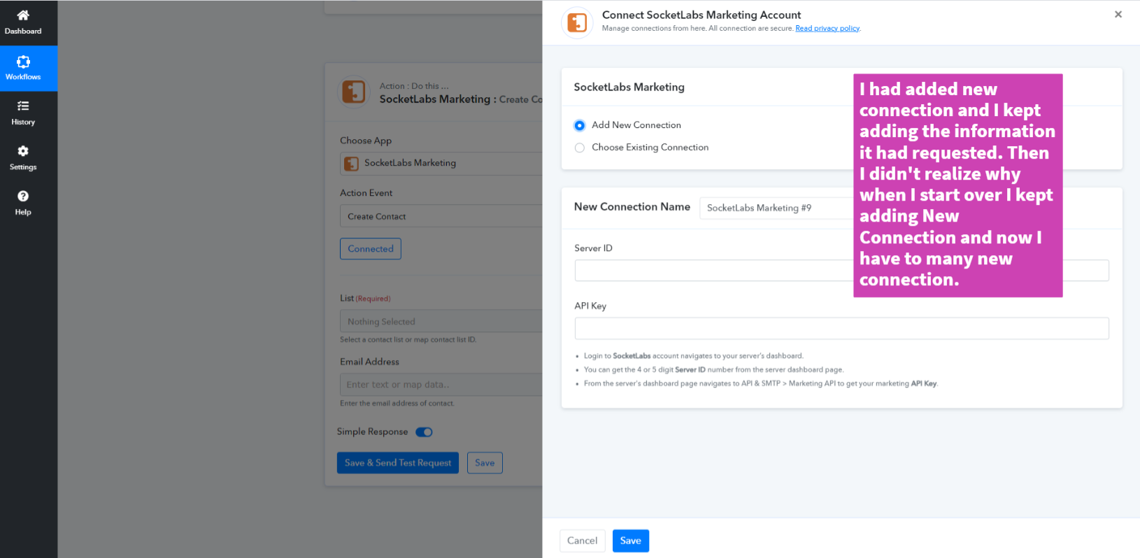1140x558 pixels.
Task: Open the History list icon
Action: [23, 106]
